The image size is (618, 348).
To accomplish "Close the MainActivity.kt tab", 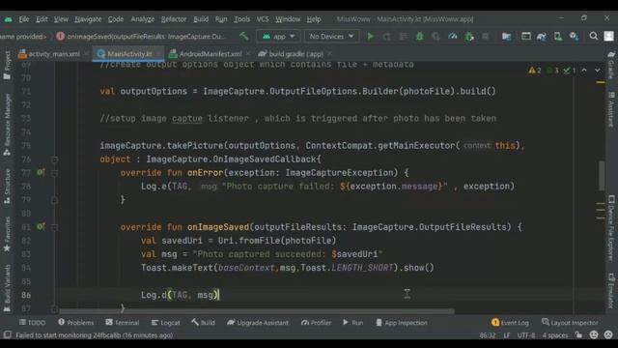I will [x=158, y=54].
